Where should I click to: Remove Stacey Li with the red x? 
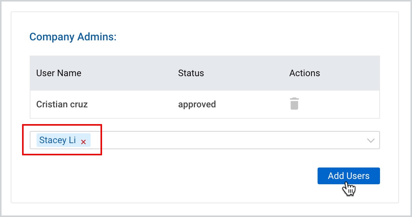83,142
